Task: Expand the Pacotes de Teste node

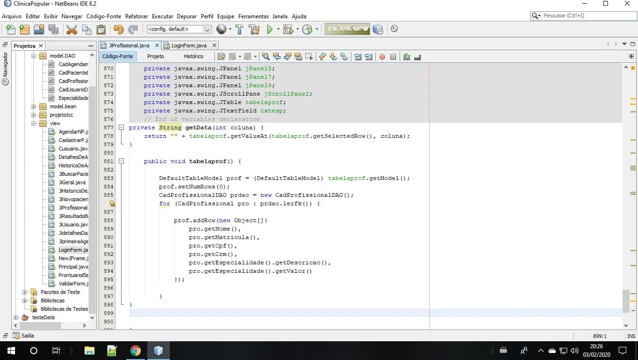Action: (25, 292)
